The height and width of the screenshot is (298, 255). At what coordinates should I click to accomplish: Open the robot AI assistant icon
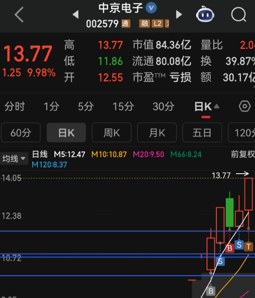[x=205, y=14]
